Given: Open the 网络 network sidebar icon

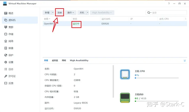Looking at the screenshot, I should pos(6,41).
